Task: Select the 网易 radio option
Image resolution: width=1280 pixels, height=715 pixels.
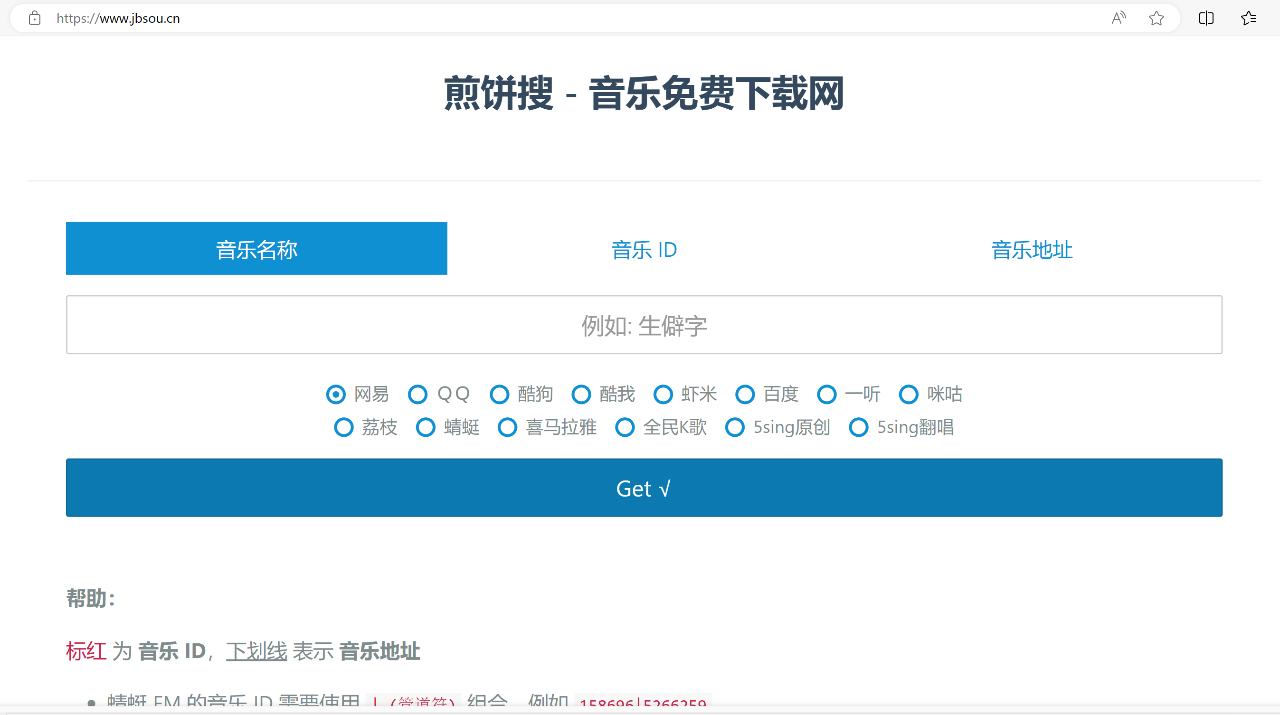Action: point(336,395)
